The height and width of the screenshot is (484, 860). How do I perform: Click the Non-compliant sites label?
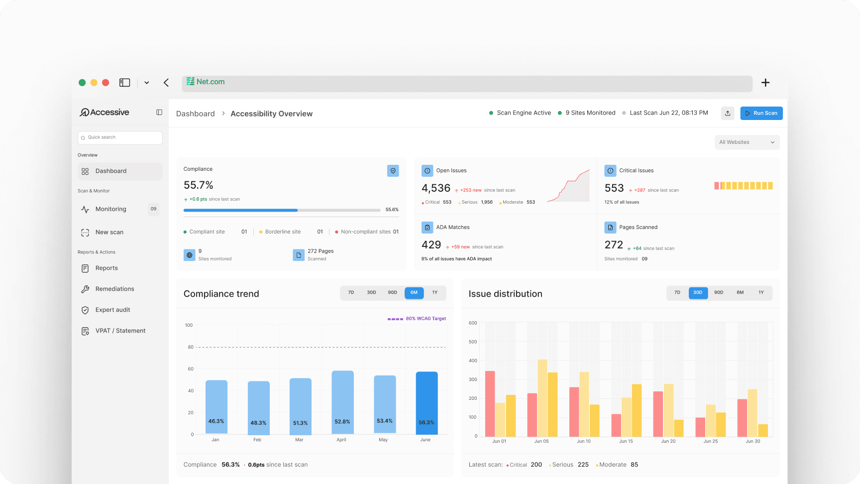tap(366, 232)
